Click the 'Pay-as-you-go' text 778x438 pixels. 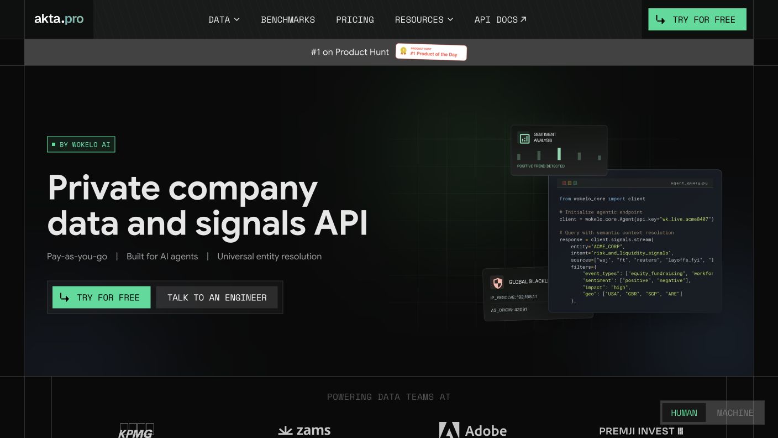click(x=77, y=256)
